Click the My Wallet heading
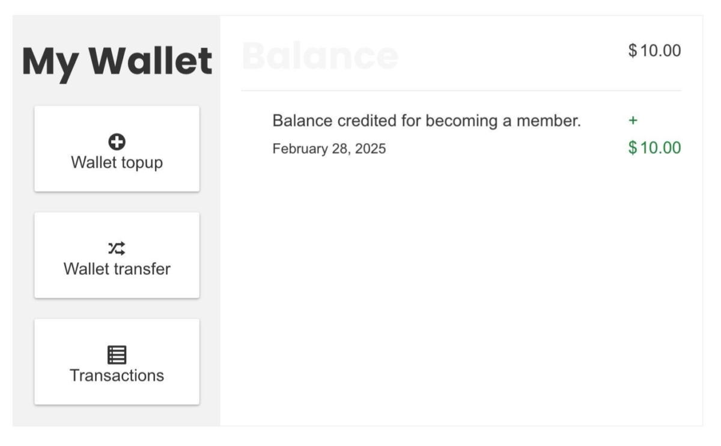This screenshot has width=721, height=446. coord(117,61)
